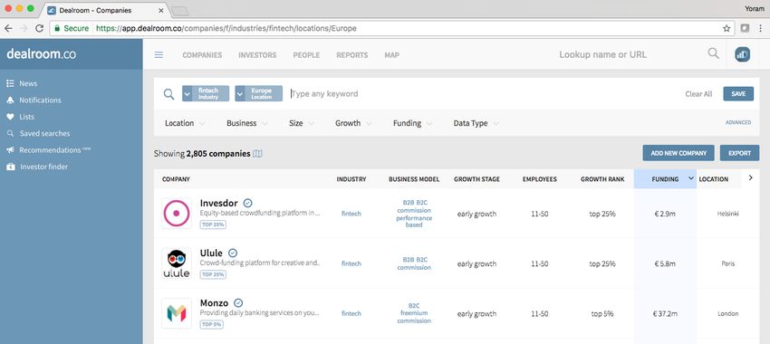Click the search magnifier in filter bar
The image size is (770, 344).
tap(168, 94)
